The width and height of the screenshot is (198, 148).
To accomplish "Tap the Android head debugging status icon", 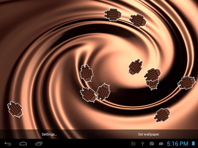I will pos(161,143).
